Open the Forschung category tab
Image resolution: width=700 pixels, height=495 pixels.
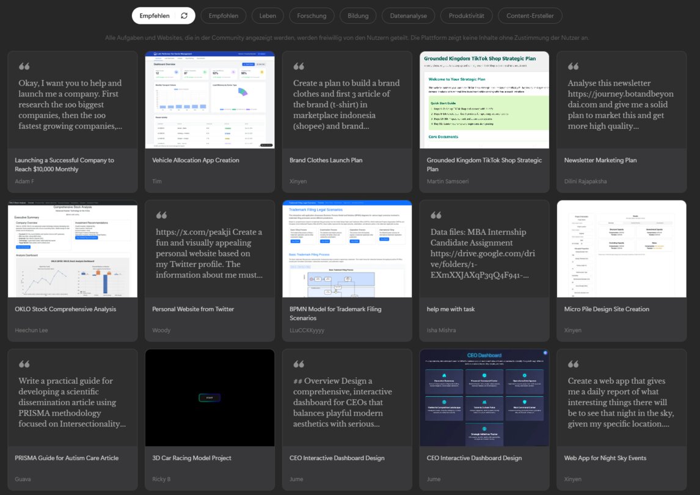(312, 16)
